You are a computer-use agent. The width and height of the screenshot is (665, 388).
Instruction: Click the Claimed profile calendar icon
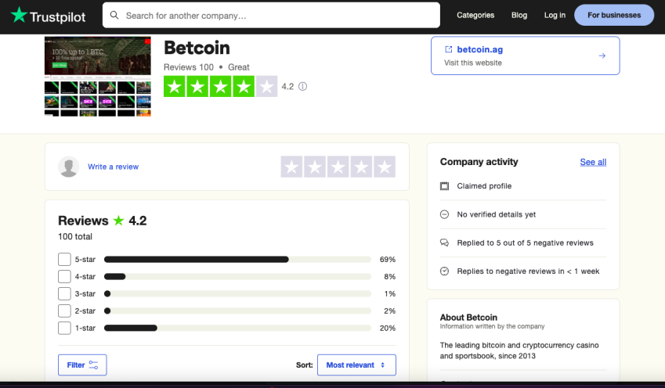[444, 186]
